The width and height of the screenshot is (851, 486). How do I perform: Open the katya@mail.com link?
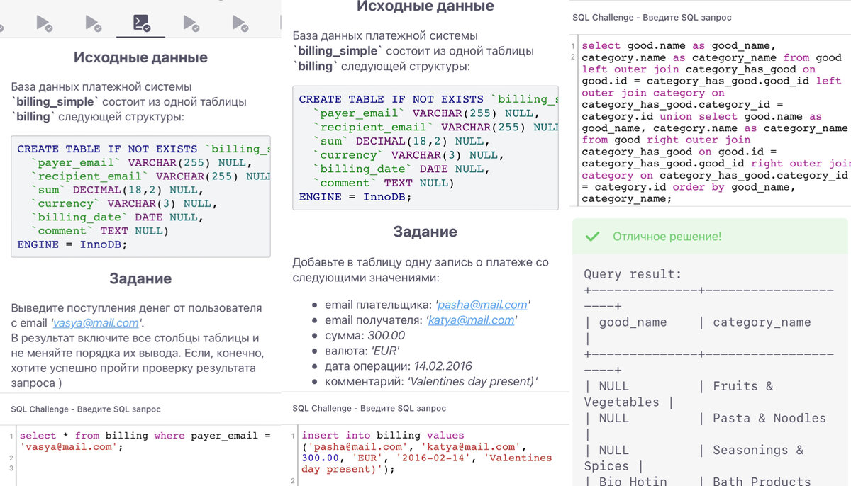tap(471, 320)
